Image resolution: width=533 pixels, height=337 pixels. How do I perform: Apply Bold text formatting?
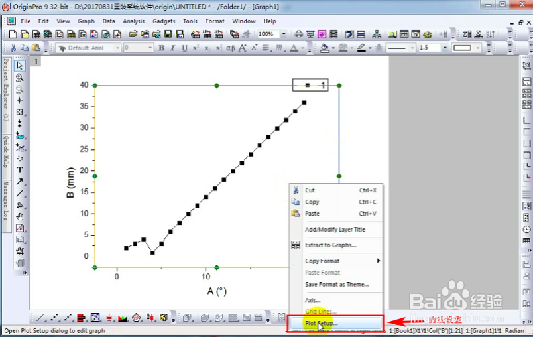point(162,48)
